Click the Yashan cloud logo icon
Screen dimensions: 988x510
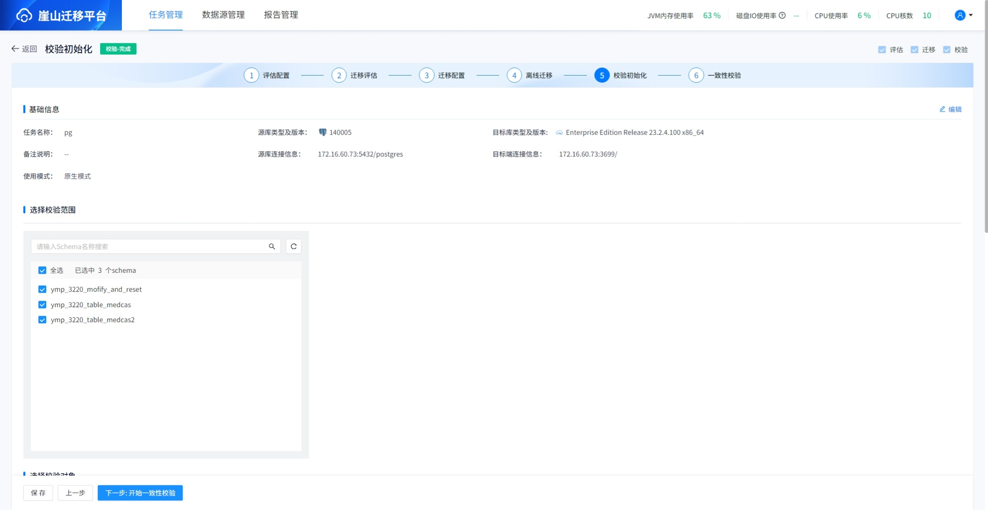point(24,16)
